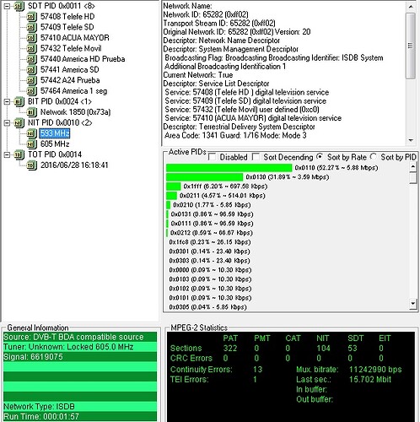Click the 0x0131 PID rate entry

212,214
